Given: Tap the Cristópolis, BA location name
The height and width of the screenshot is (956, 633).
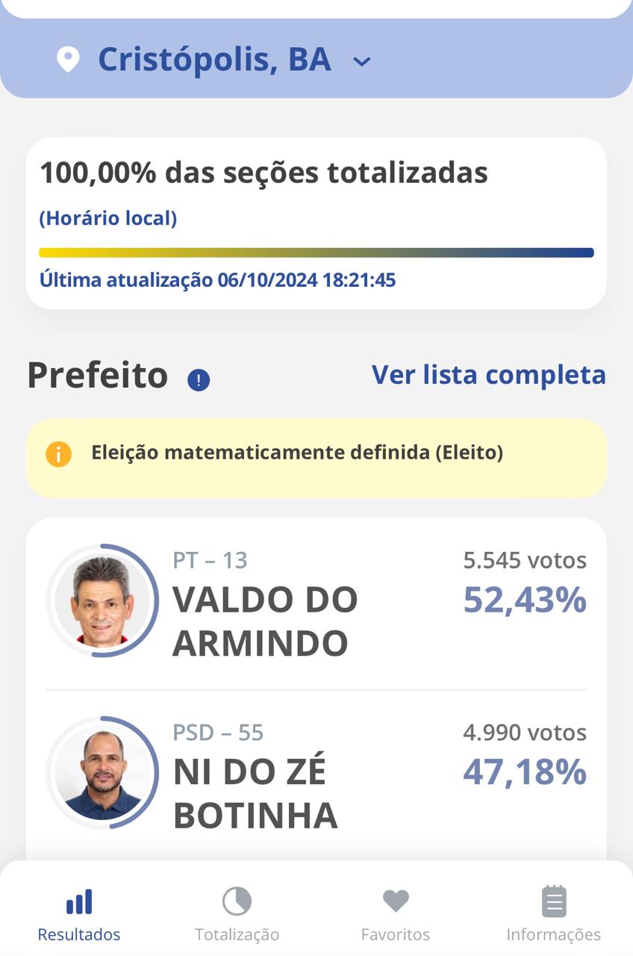Looking at the screenshot, I should (x=214, y=60).
